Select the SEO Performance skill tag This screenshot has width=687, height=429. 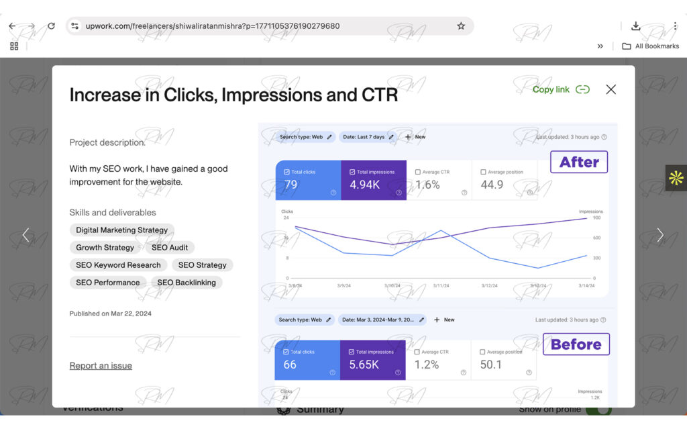108,283
